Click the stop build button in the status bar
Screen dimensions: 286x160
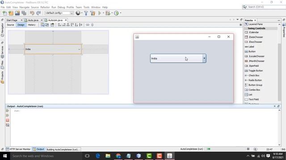tap(248, 149)
